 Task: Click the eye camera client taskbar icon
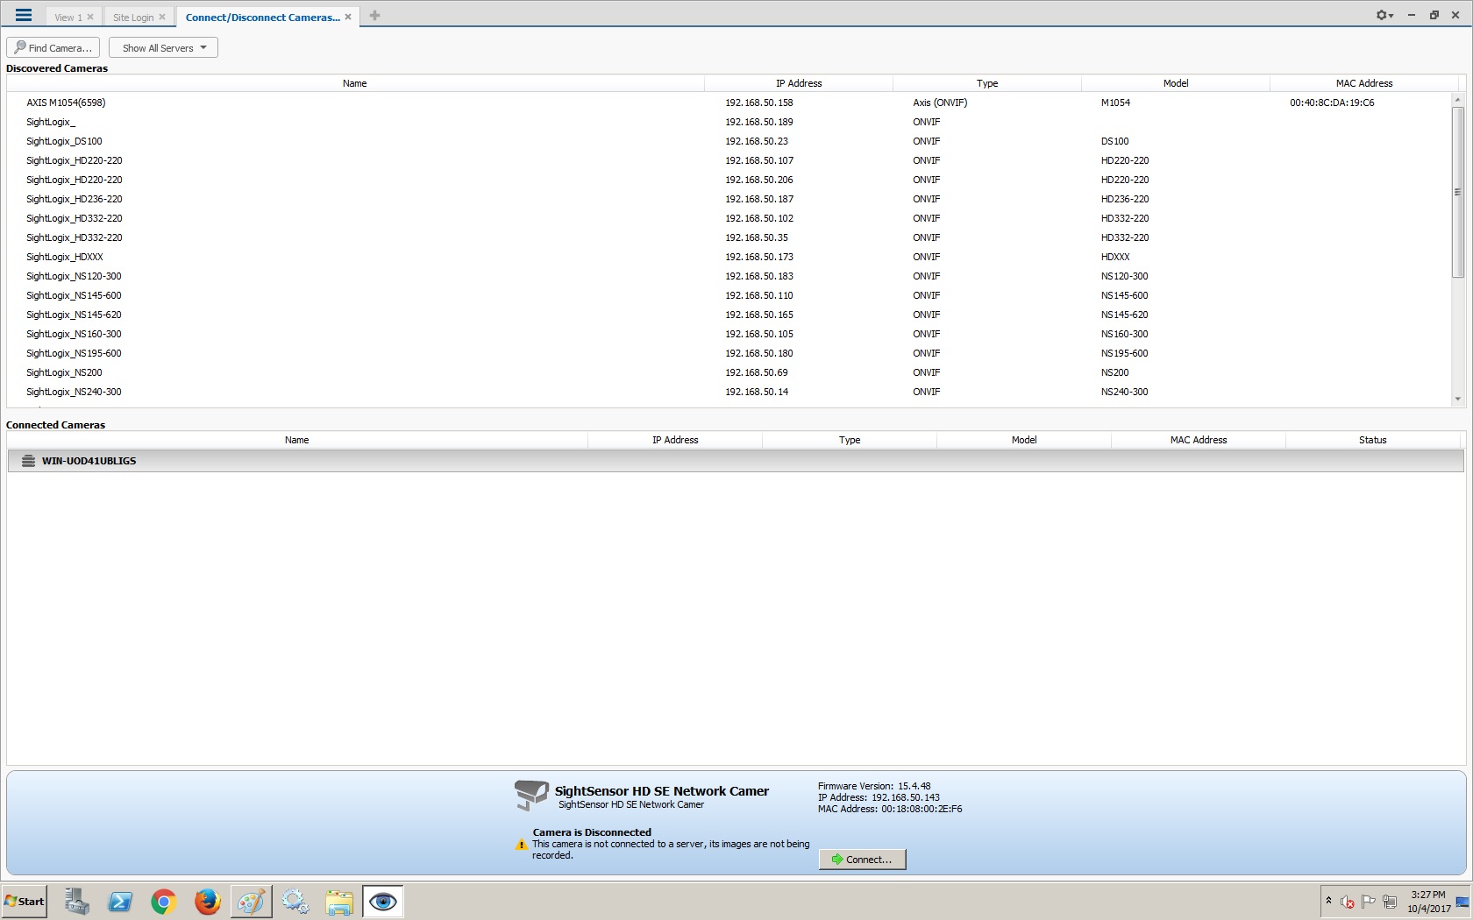point(383,902)
